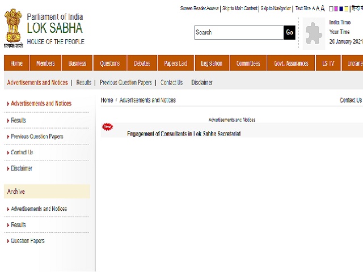Open the Members menu tab
The height and width of the screenshot is (272, 363).
45,63
